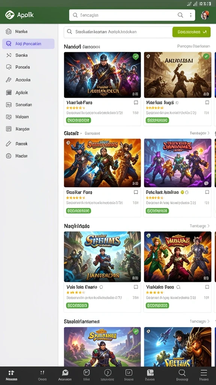The image size is (216, 385).
Task: Click the Applik logo icon
Action: (x=10, y=15)
